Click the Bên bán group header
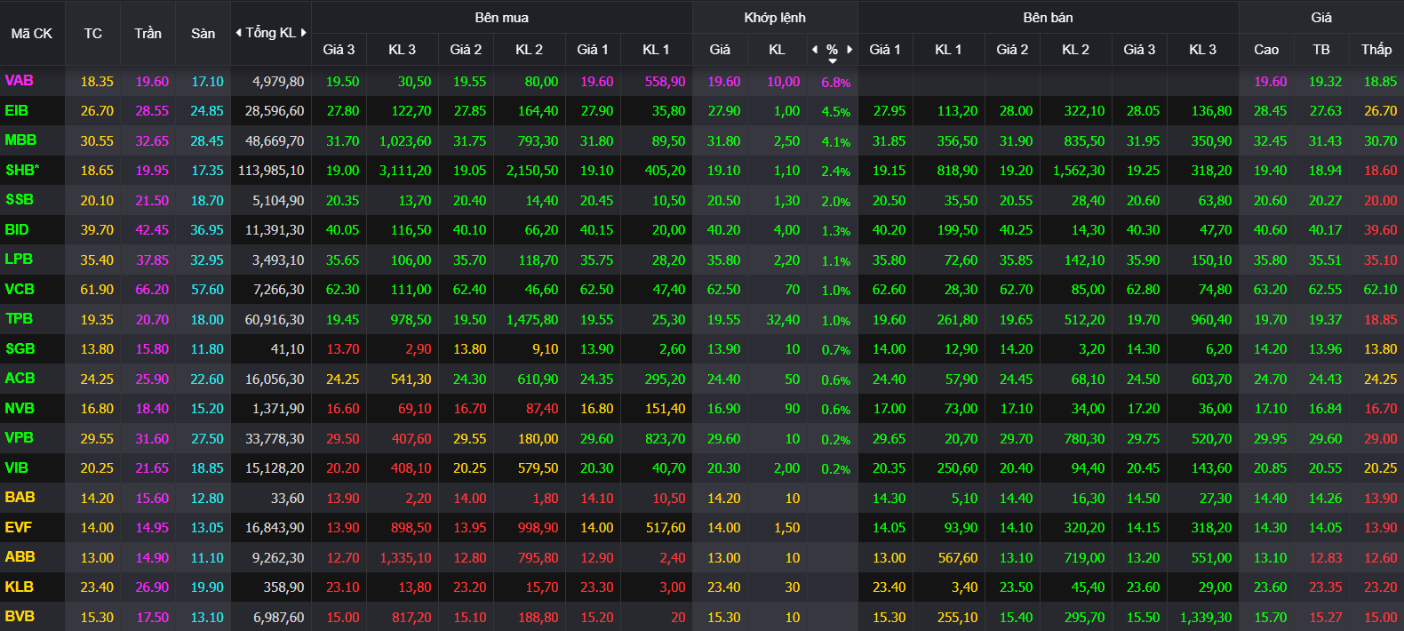This screenshot has width=1404, height=631. [x=1049, y=17]
